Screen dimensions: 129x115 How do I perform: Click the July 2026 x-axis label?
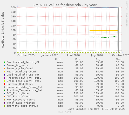[x=97, y=55]
